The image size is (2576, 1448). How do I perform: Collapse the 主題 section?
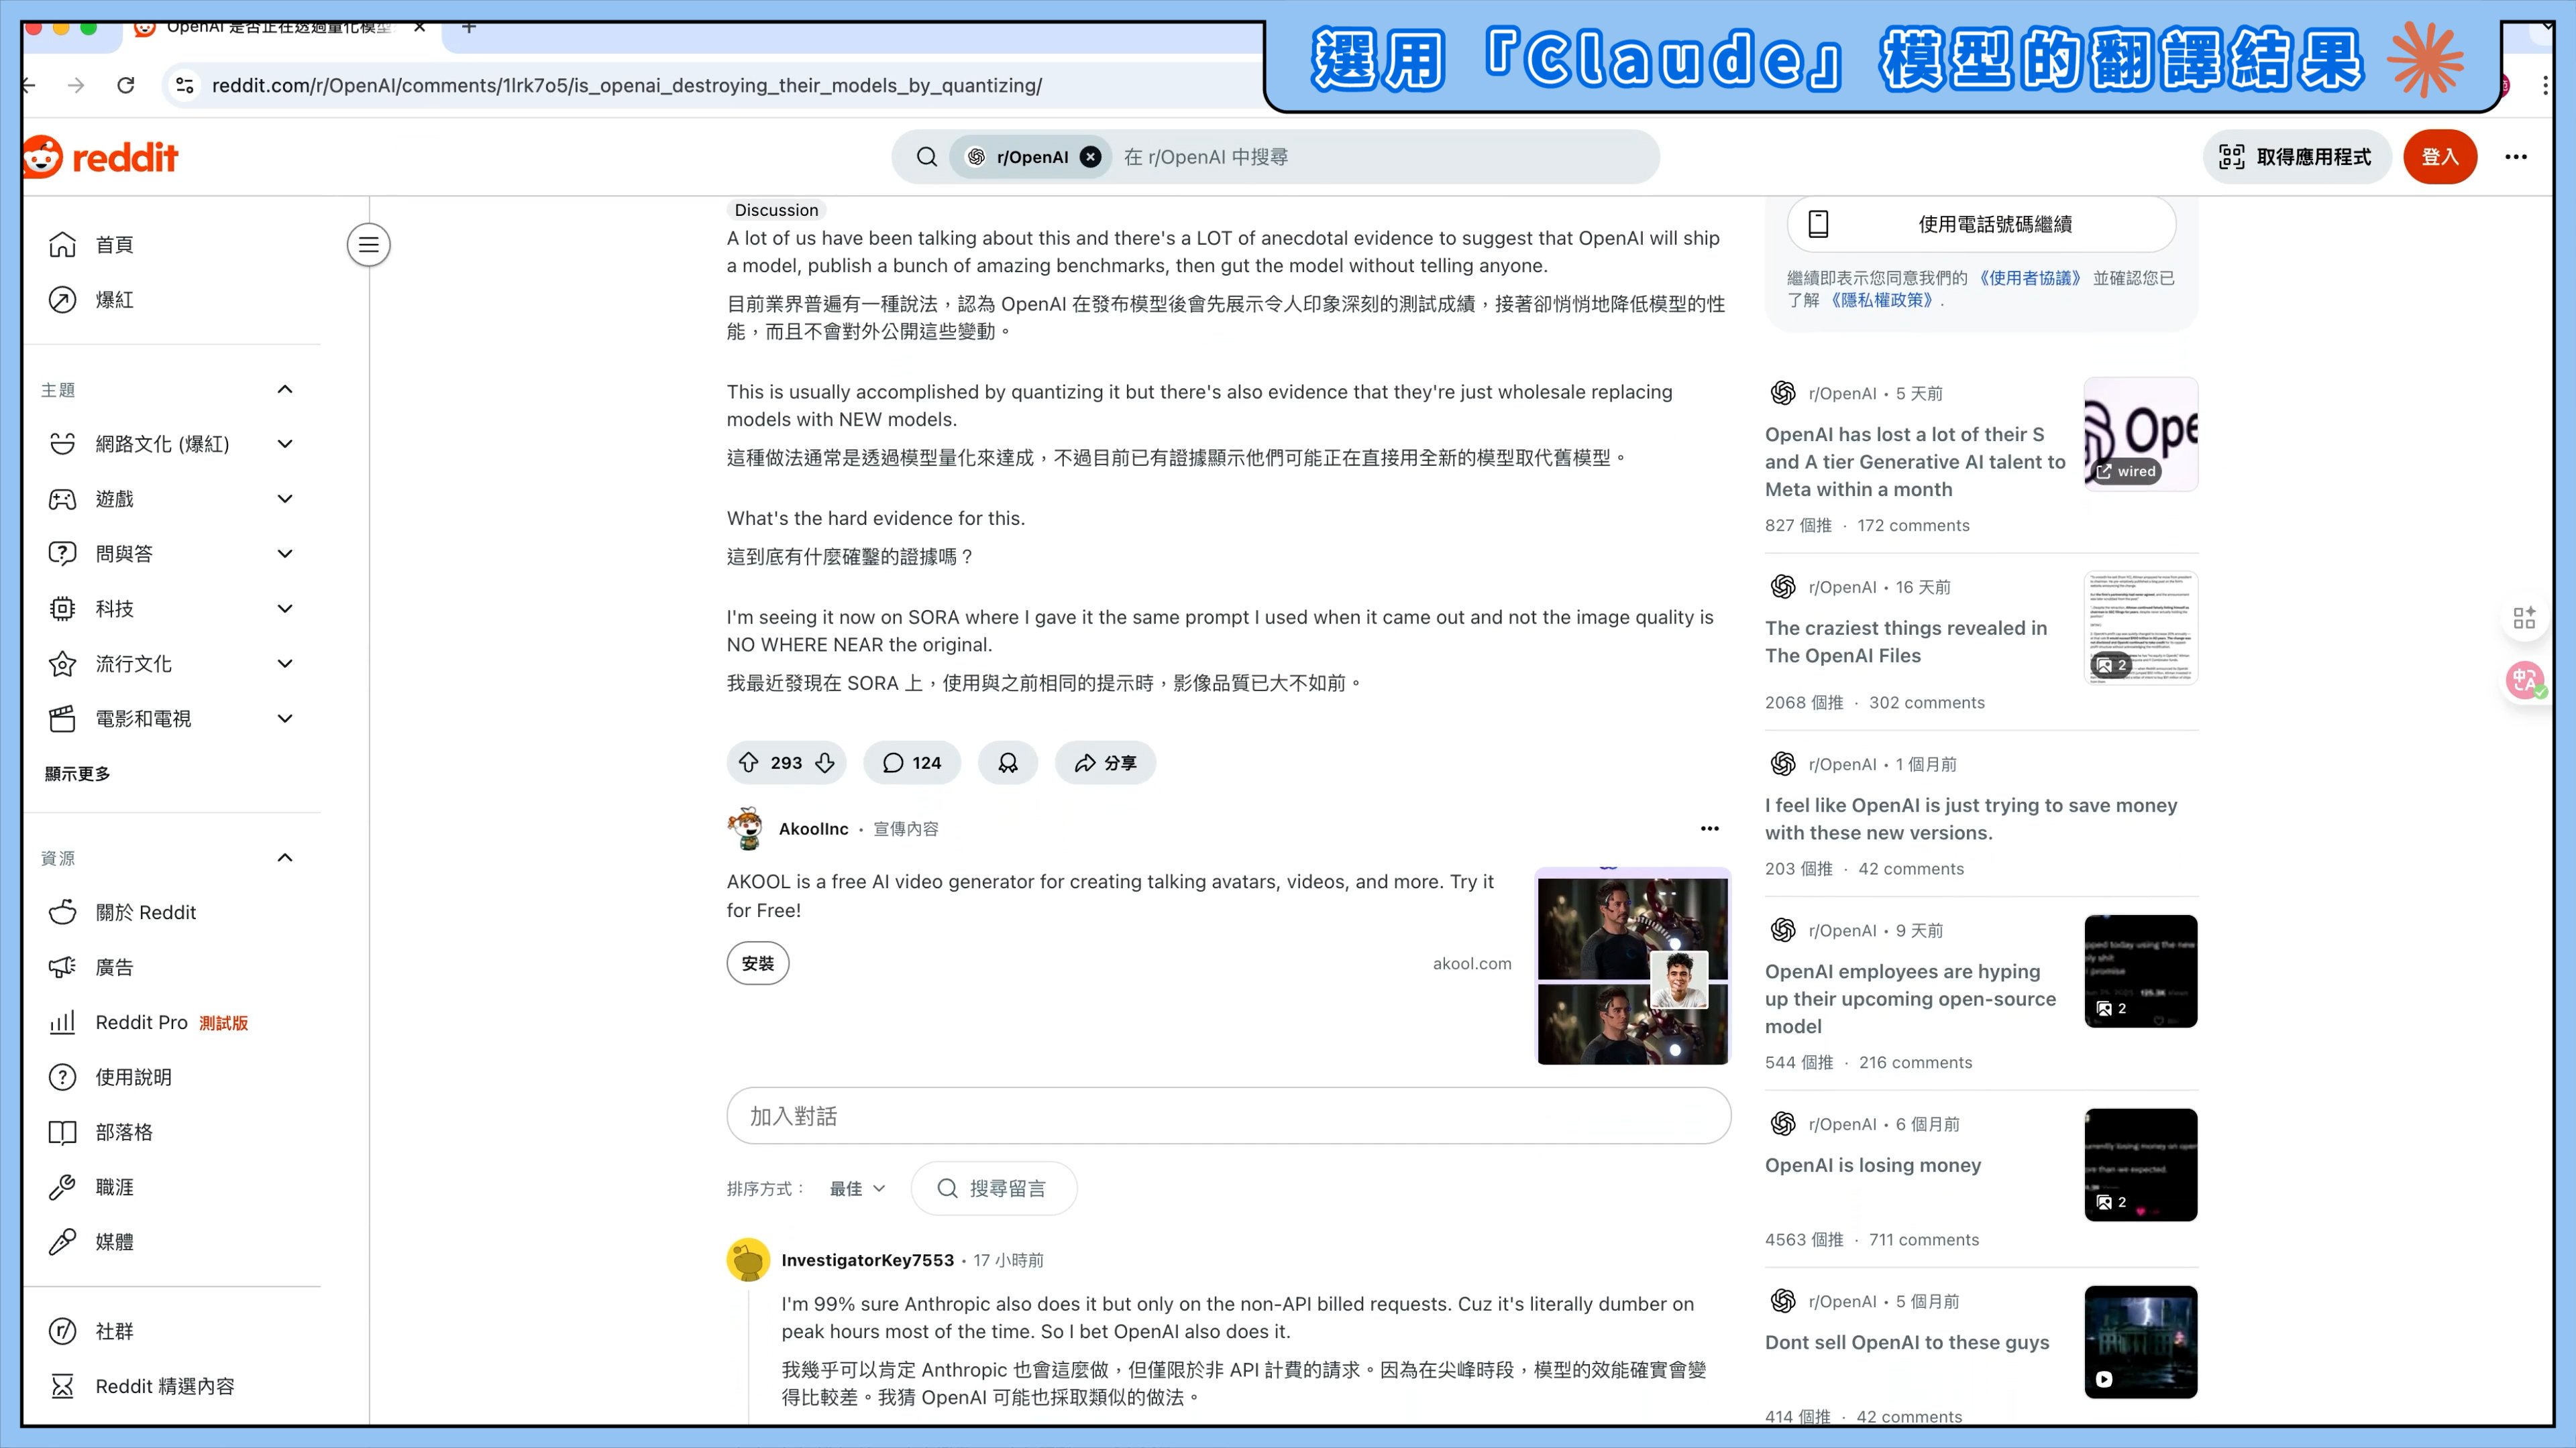pyautogui.click(x=285, y=389)
